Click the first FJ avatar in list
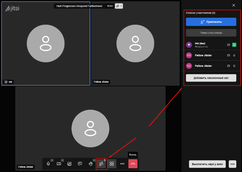242x172 pixels. (x=189, y=55)
